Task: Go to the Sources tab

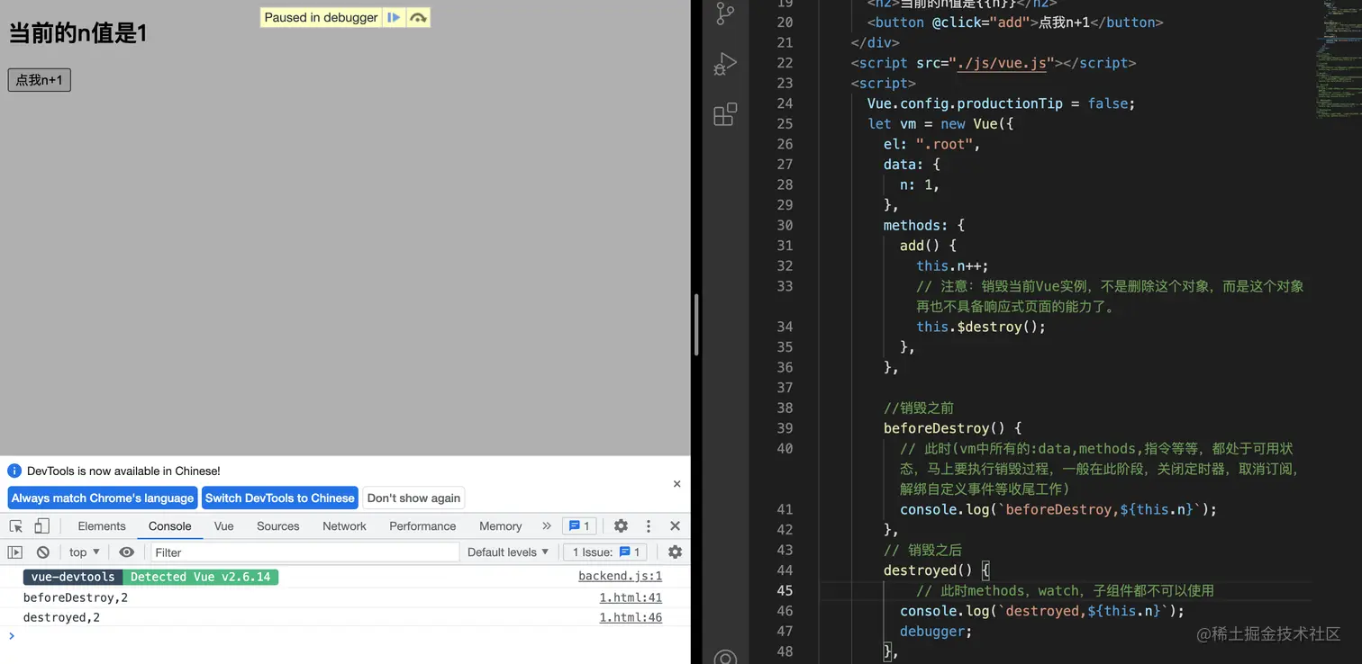Action: [x=278, y=526]
